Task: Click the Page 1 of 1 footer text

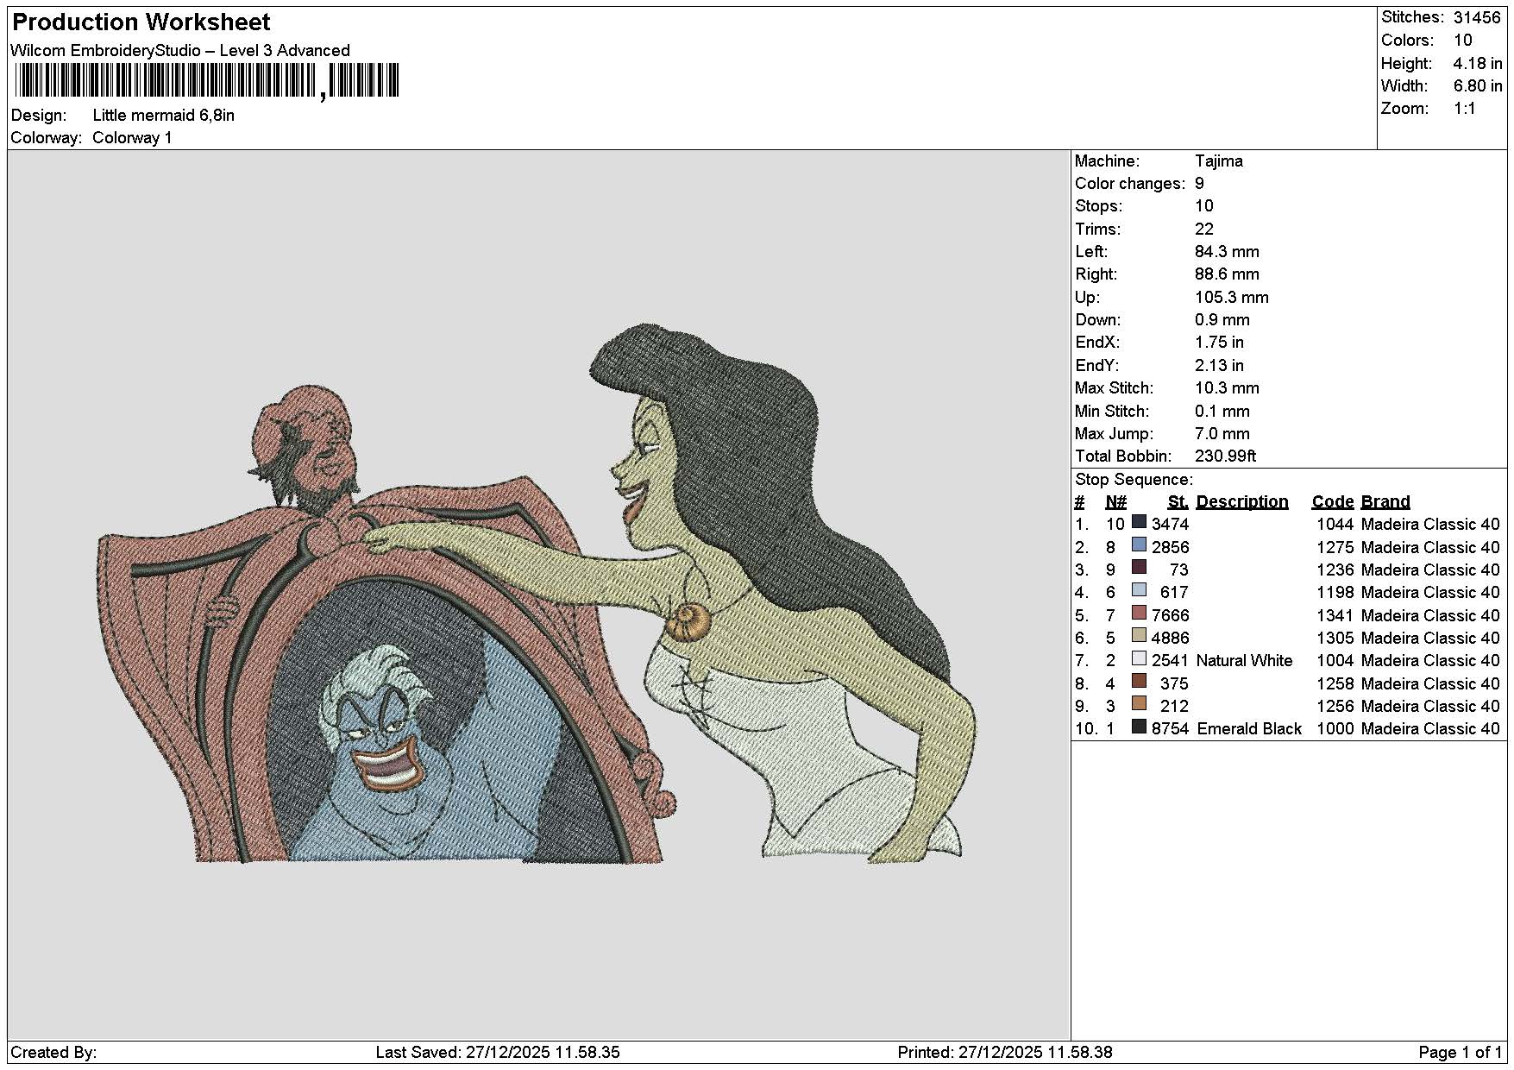Action: coord(1460,1053)
